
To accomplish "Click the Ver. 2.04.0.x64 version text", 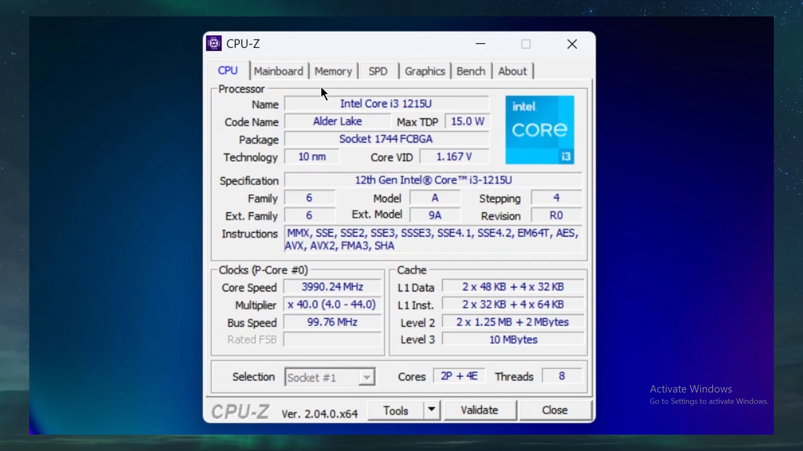I will click(320, 414).
